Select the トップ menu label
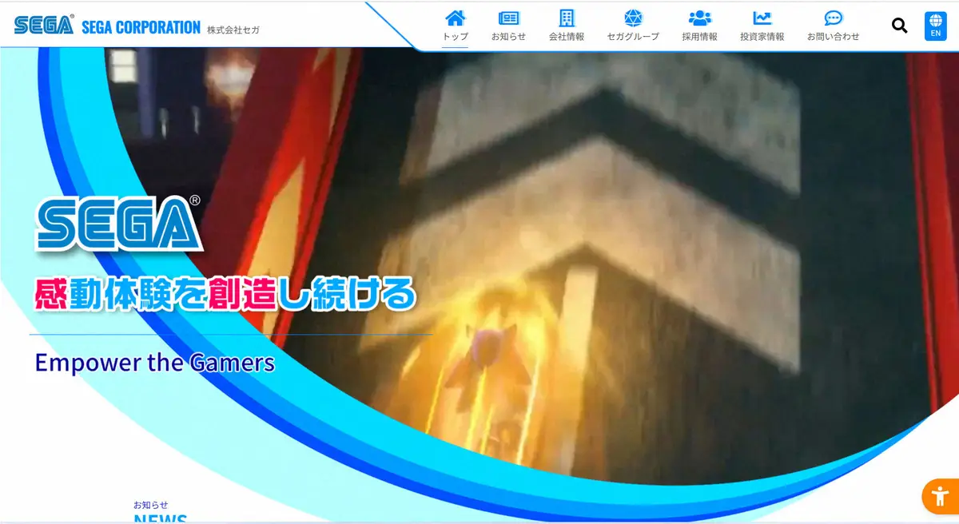 [x=455, y=37]
